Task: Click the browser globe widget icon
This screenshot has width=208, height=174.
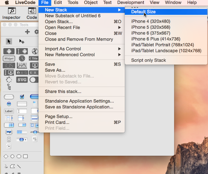Action: (35, 51)
